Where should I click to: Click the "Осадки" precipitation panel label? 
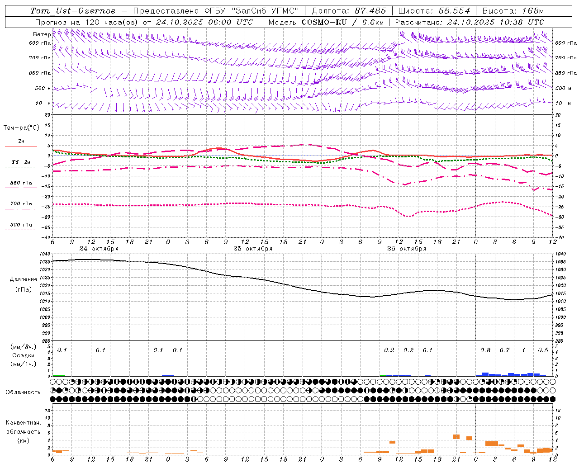pyautogui.click(x=23, y=355)
